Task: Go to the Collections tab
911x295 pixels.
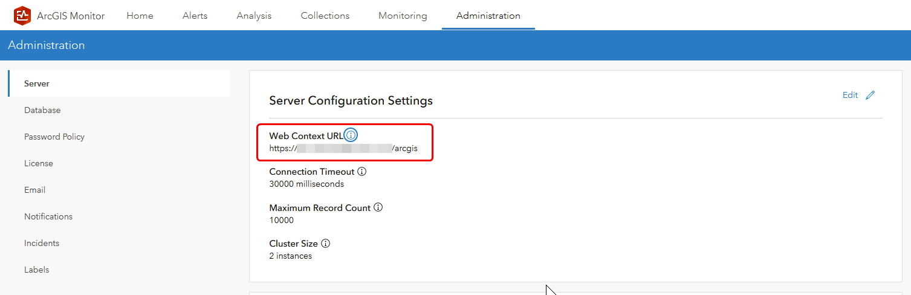Action: [325, 16]
